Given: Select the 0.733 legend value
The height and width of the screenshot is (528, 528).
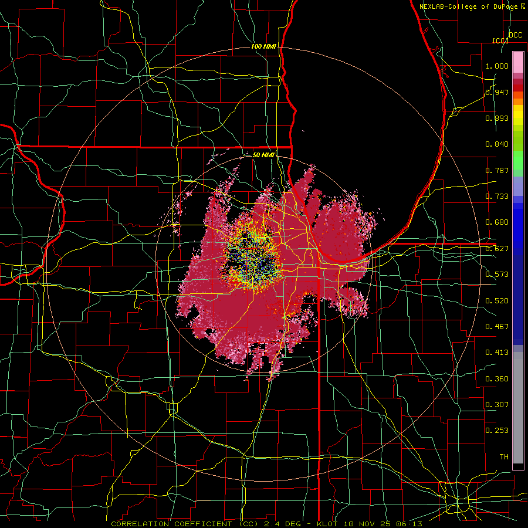Looking at the screenshot, I should [x=497, y=197].
